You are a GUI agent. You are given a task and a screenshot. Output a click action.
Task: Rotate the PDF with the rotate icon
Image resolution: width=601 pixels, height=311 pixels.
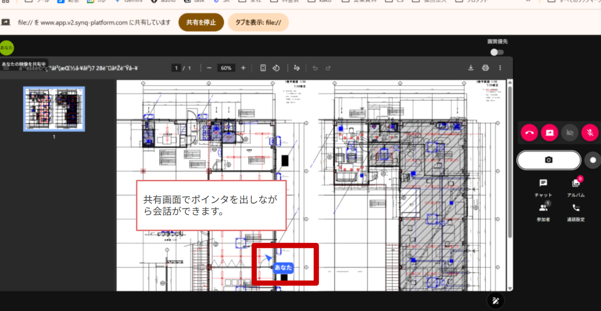coord(276,68)
